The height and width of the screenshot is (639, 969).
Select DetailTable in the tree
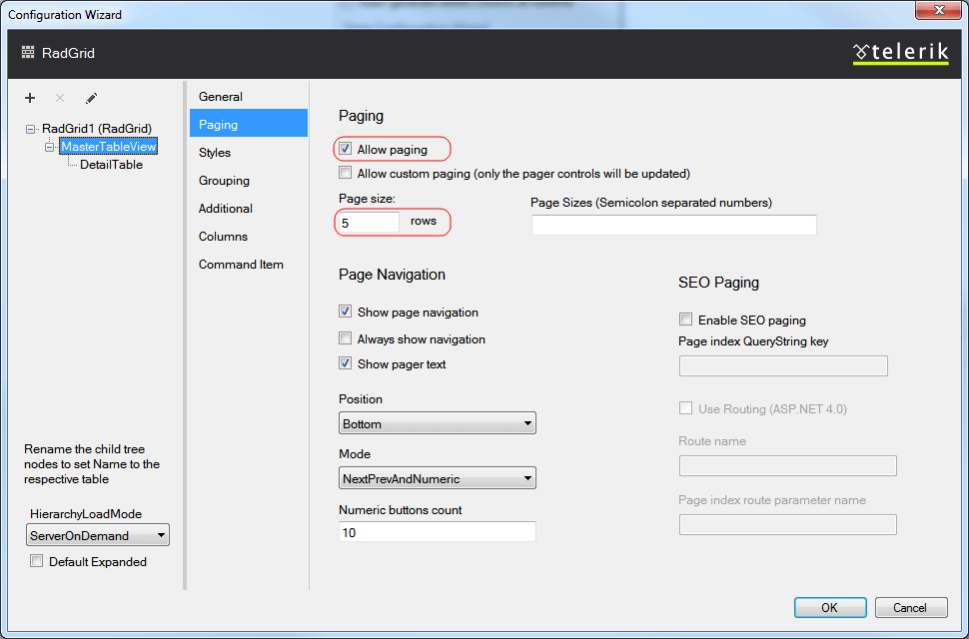pyautogui.click(x=111, y=165)
